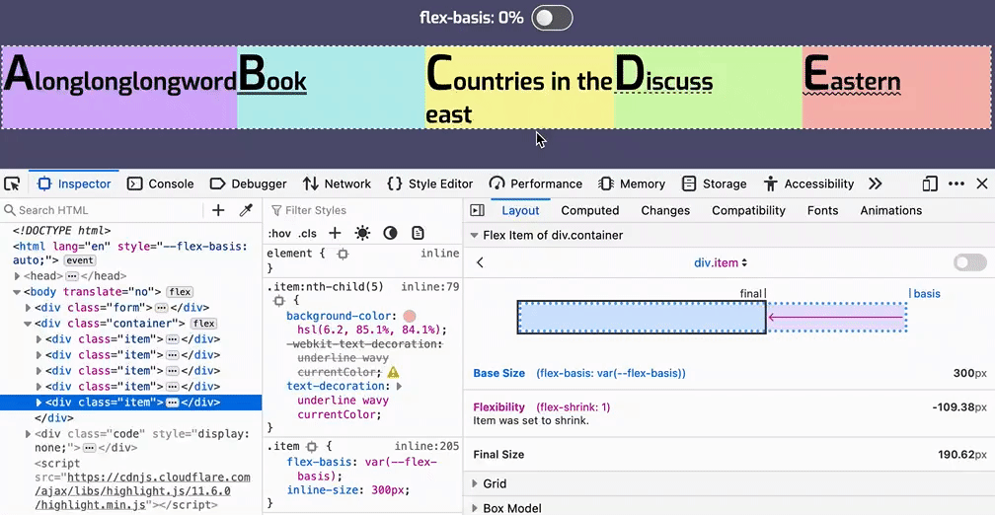Open the Computed tab
995x515 pixels.
[589, 210]
